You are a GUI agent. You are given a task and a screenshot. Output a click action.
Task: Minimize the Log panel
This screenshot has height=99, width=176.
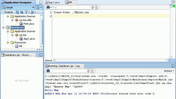[x=173, y=66]
